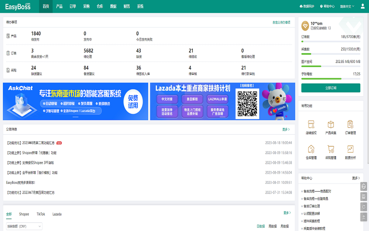Click the 数据同步 cloud sync icon
The height and width of the screenshot is (231, 369).
tap(301, 6)
